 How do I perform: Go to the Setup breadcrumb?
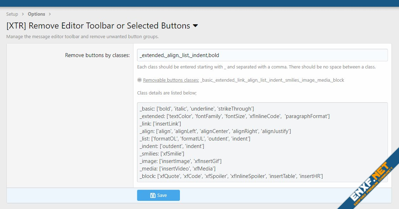point(12,14)
